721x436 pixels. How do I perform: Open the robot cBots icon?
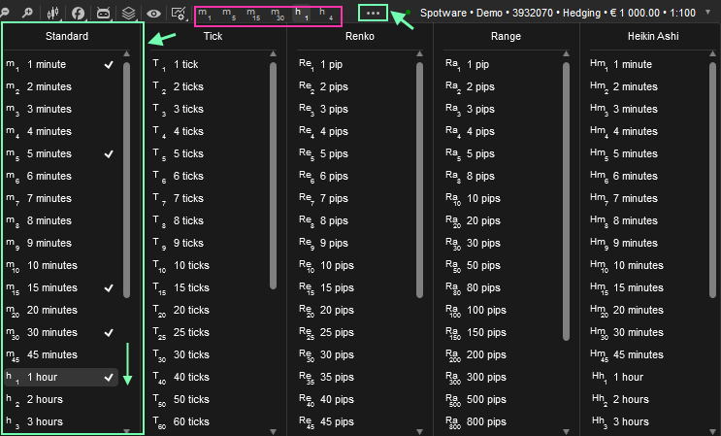pyautogui.click(x=104, y=14)
